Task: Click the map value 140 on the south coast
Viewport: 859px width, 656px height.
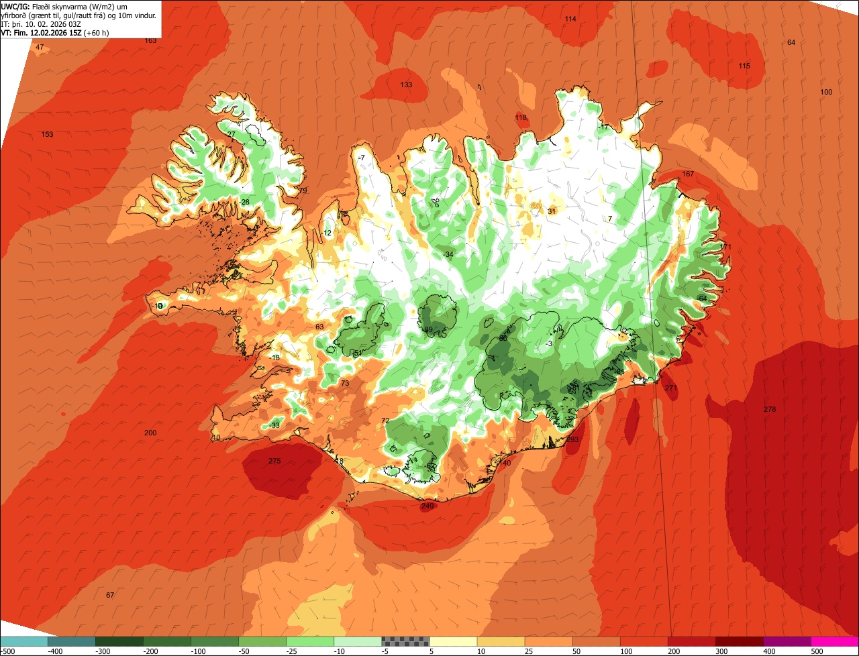Action: [x=505, y=463]
